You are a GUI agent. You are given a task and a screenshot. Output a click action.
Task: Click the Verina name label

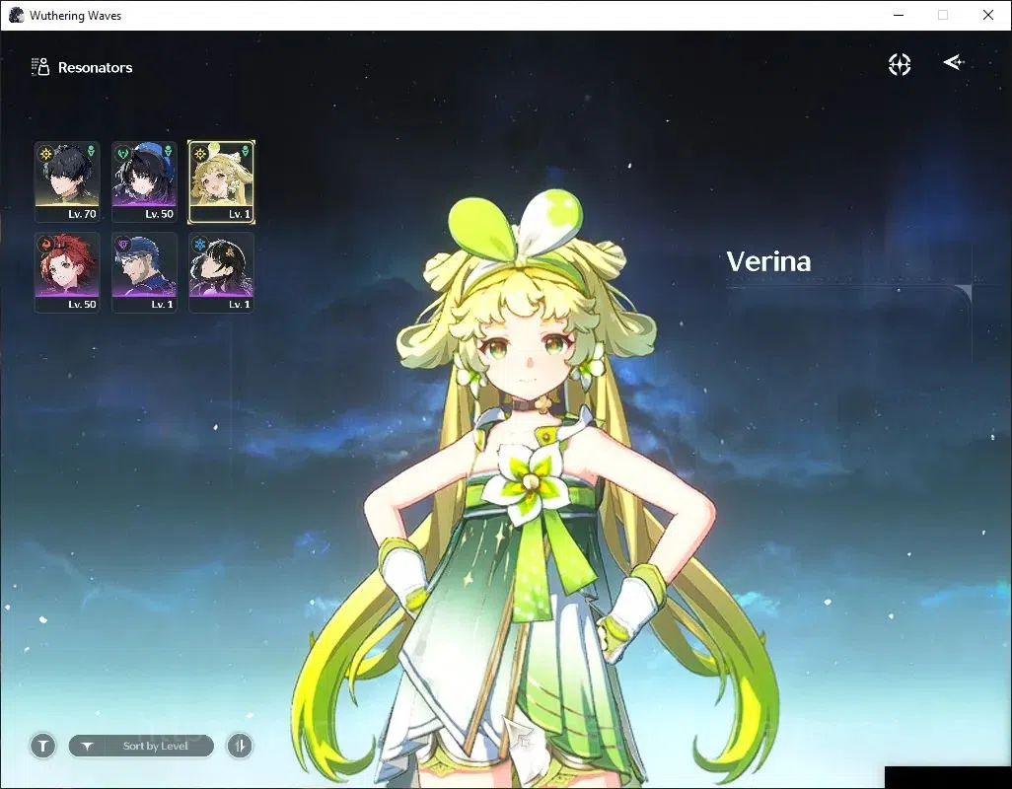click(768, 261)
